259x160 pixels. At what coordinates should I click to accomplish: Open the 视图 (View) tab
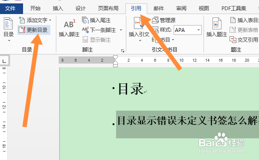tap(204, 9)
